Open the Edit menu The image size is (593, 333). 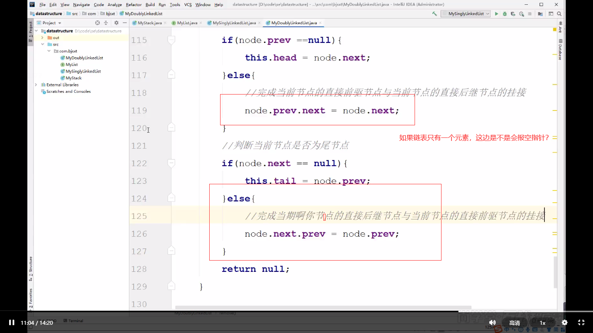pos(53,5)
